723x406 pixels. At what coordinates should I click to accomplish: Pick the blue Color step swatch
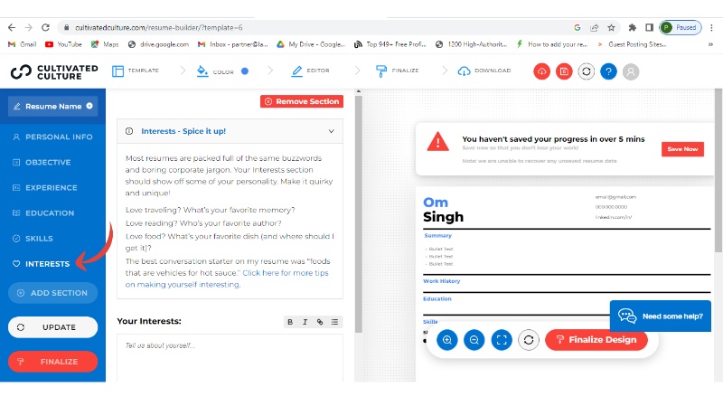pyautogui.click(x=244, y=71)
